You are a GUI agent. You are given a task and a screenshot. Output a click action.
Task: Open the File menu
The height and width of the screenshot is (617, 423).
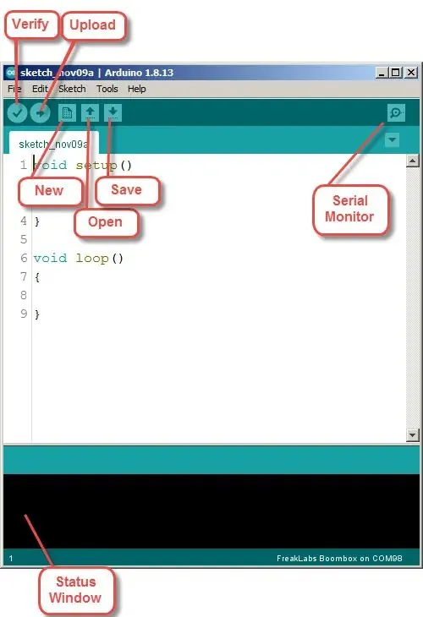click(x=14, y=89)
